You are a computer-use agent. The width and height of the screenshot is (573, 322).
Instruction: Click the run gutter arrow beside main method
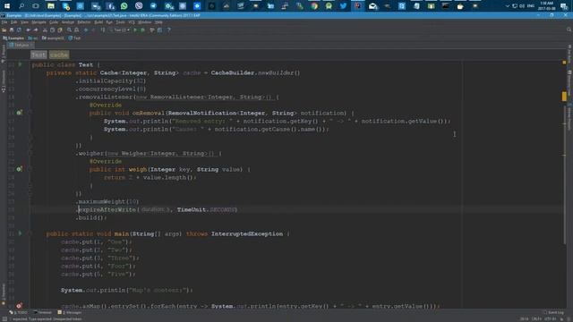20,233
